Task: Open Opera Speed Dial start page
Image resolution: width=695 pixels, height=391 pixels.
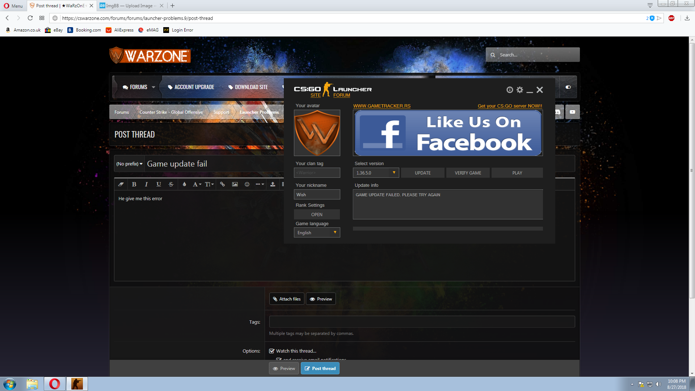Action: [x=42, y=18]
